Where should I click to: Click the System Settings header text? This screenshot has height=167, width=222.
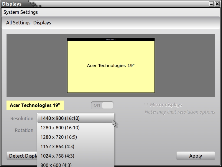coord(21,12)
